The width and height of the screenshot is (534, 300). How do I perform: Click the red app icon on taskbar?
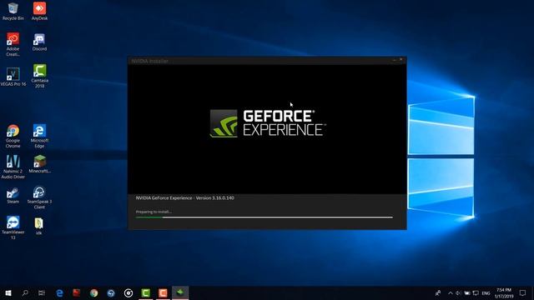pyautogui.click(x=77, y=292)
